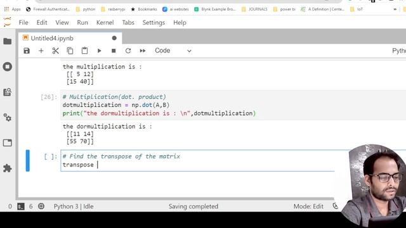Open the Tabs menu

[128, 23]
